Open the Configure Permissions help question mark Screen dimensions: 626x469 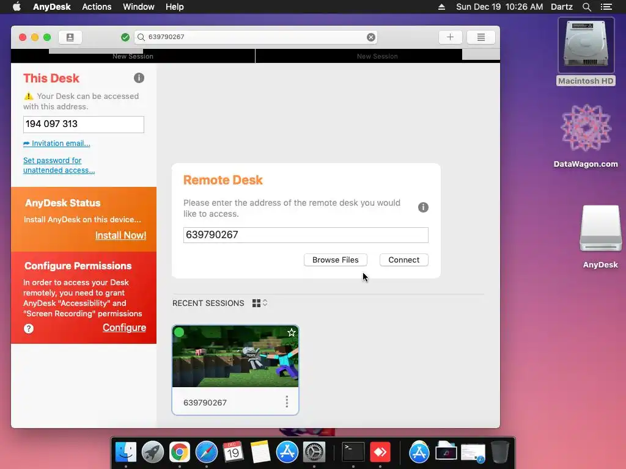(29, 329)
